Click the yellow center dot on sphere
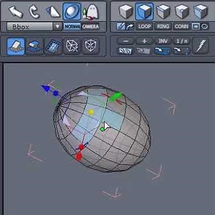The width and height of the screenshot is (215, 215). 91,112
